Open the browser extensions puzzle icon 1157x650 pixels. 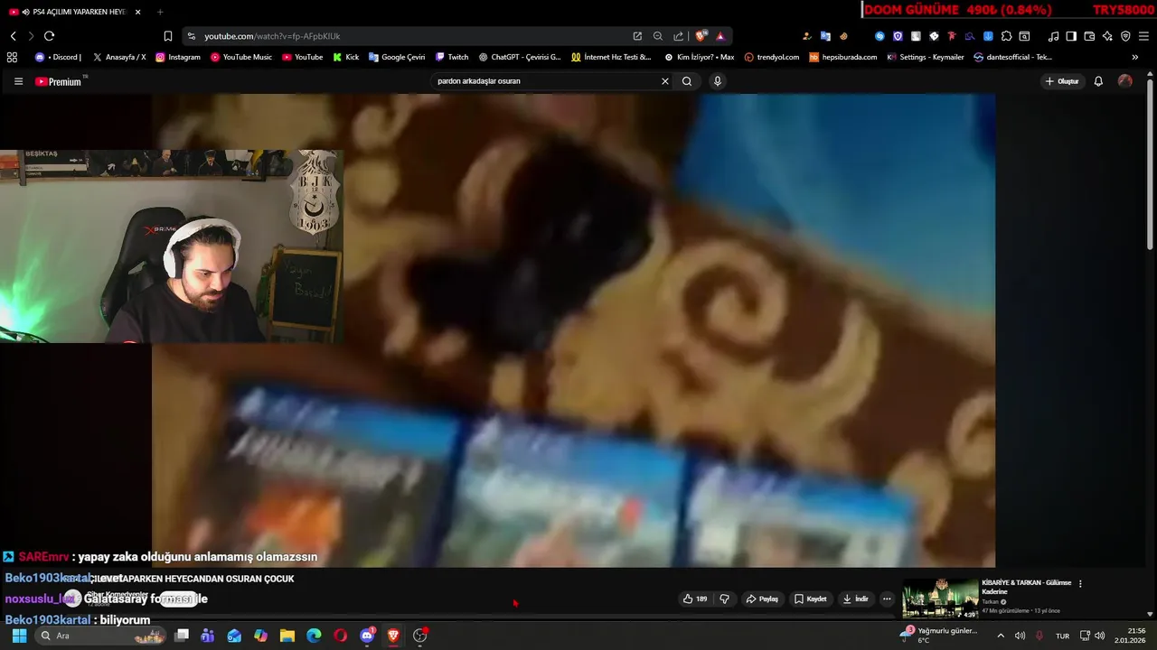coord(1006,36)
